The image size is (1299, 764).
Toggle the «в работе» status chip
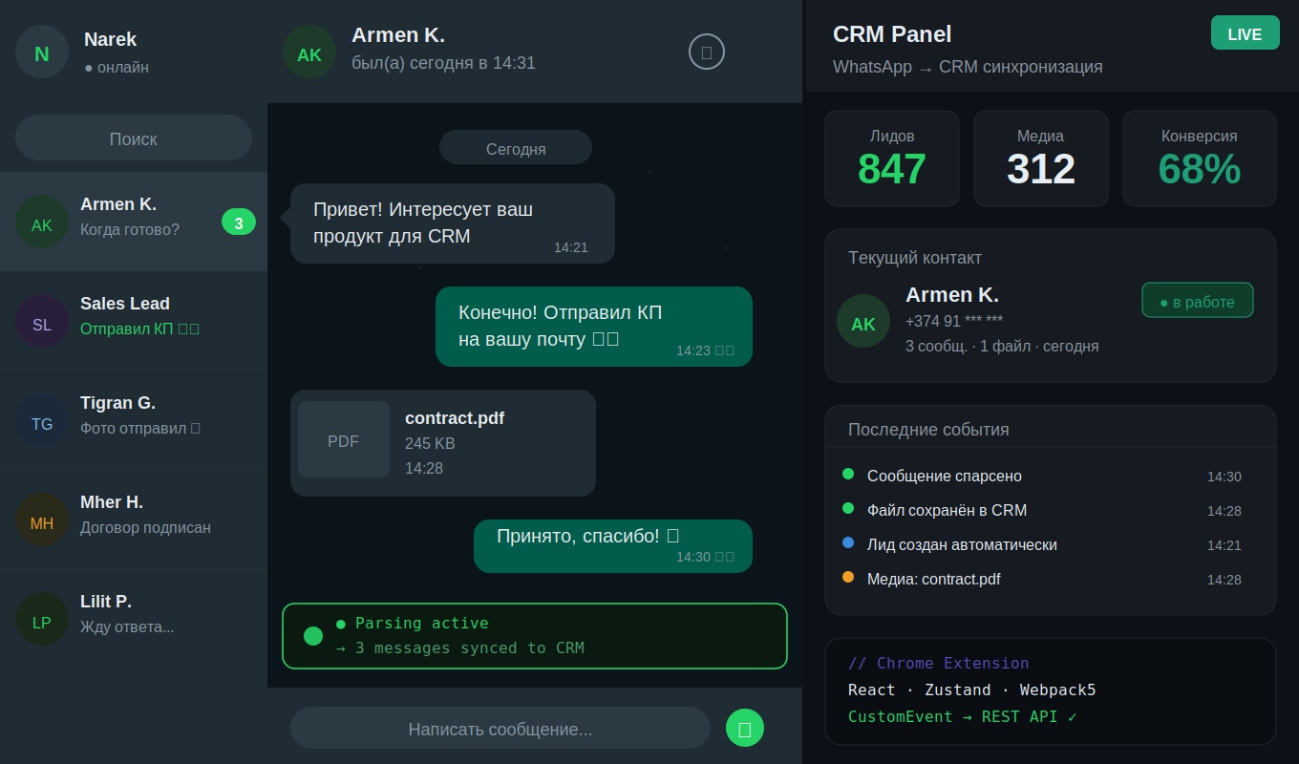pyautogui.click(x=1198, y=300)
